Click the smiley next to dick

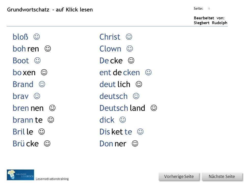click(x=123, y=120)
